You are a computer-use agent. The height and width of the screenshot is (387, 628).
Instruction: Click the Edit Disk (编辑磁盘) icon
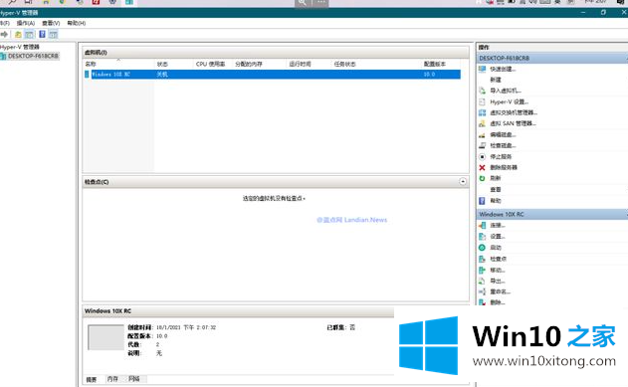pyautogui.click(x=483, y=135)
